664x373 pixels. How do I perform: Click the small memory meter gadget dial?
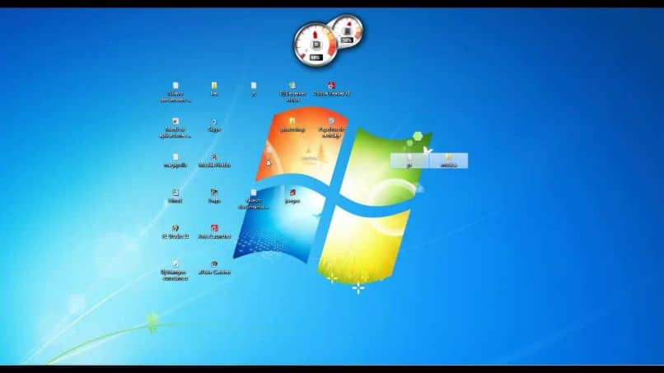(x=348, y=30)
